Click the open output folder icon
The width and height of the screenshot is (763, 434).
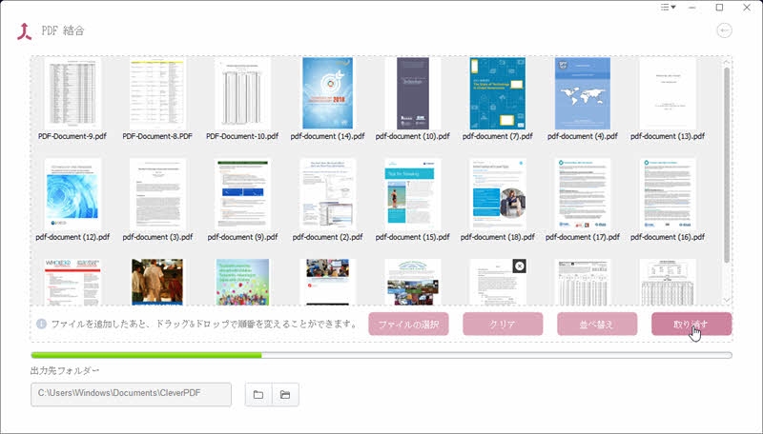[x=285, y=395]
